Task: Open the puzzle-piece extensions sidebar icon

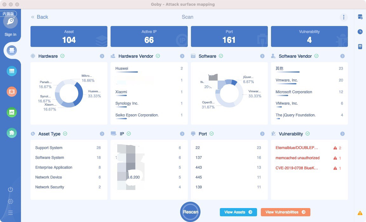Action: (x=12, y=133)
